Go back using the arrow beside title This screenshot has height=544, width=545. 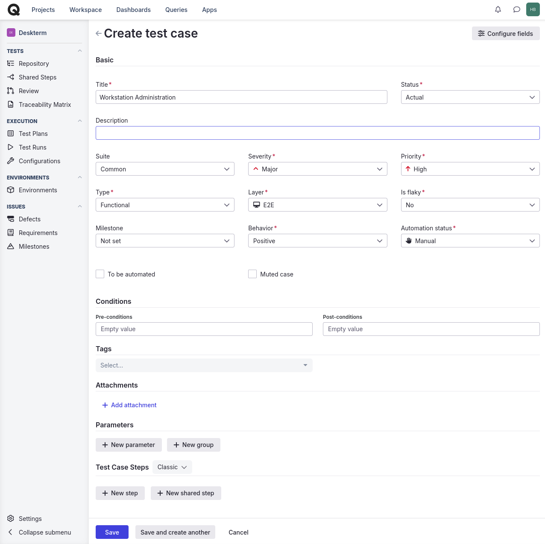click(99, 33)
